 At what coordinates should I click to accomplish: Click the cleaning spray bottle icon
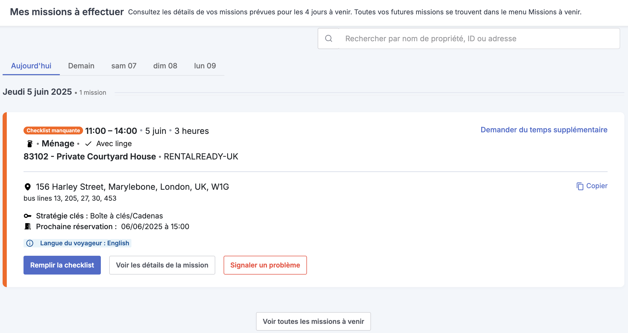point(30,144)
